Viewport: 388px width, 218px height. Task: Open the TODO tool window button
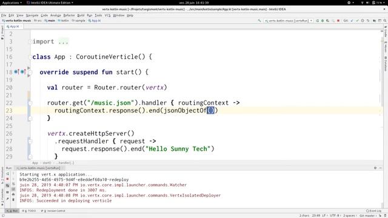pyautogui.click(x=29, y=211)
